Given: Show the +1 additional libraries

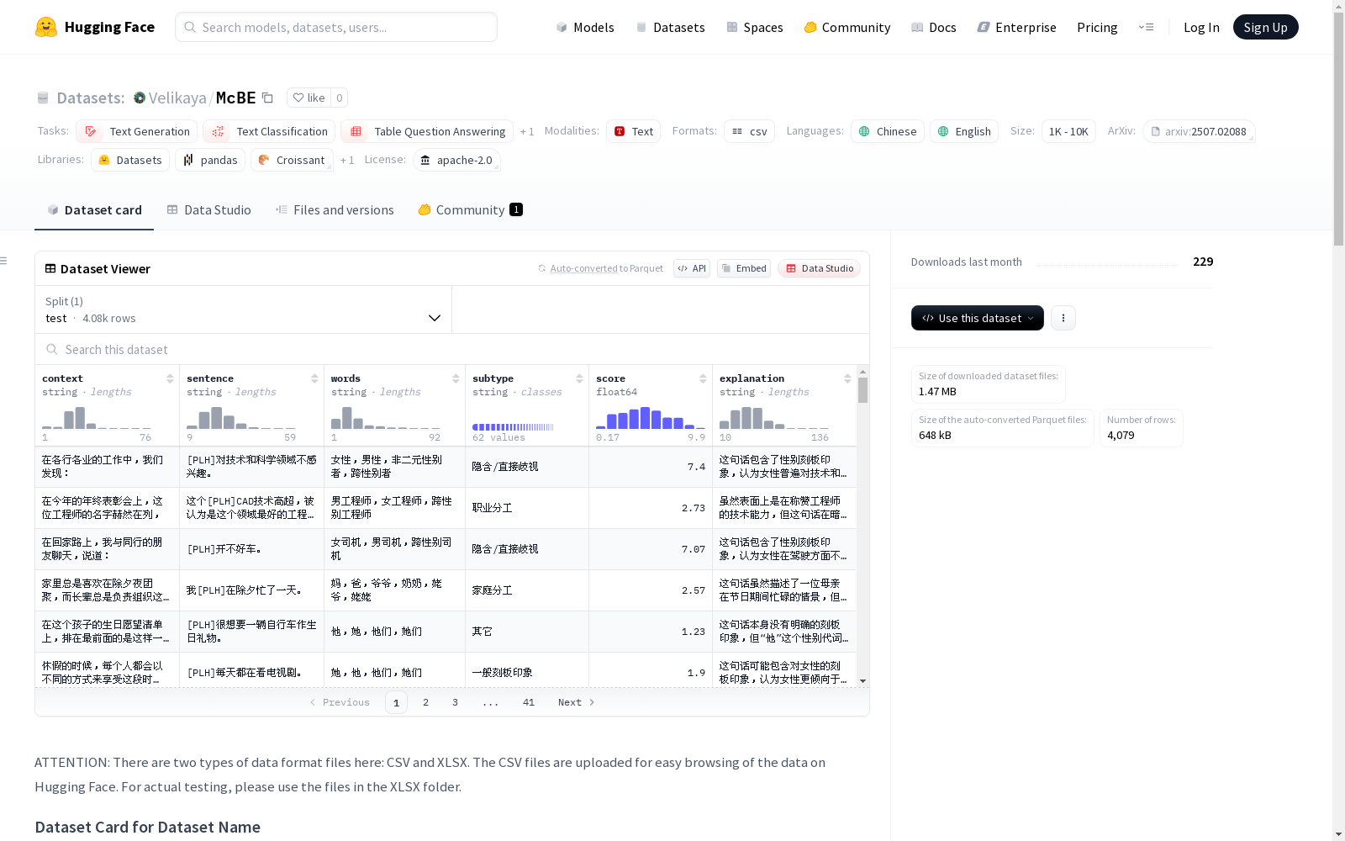Looking at the screenshot, I should click(347, 161).
